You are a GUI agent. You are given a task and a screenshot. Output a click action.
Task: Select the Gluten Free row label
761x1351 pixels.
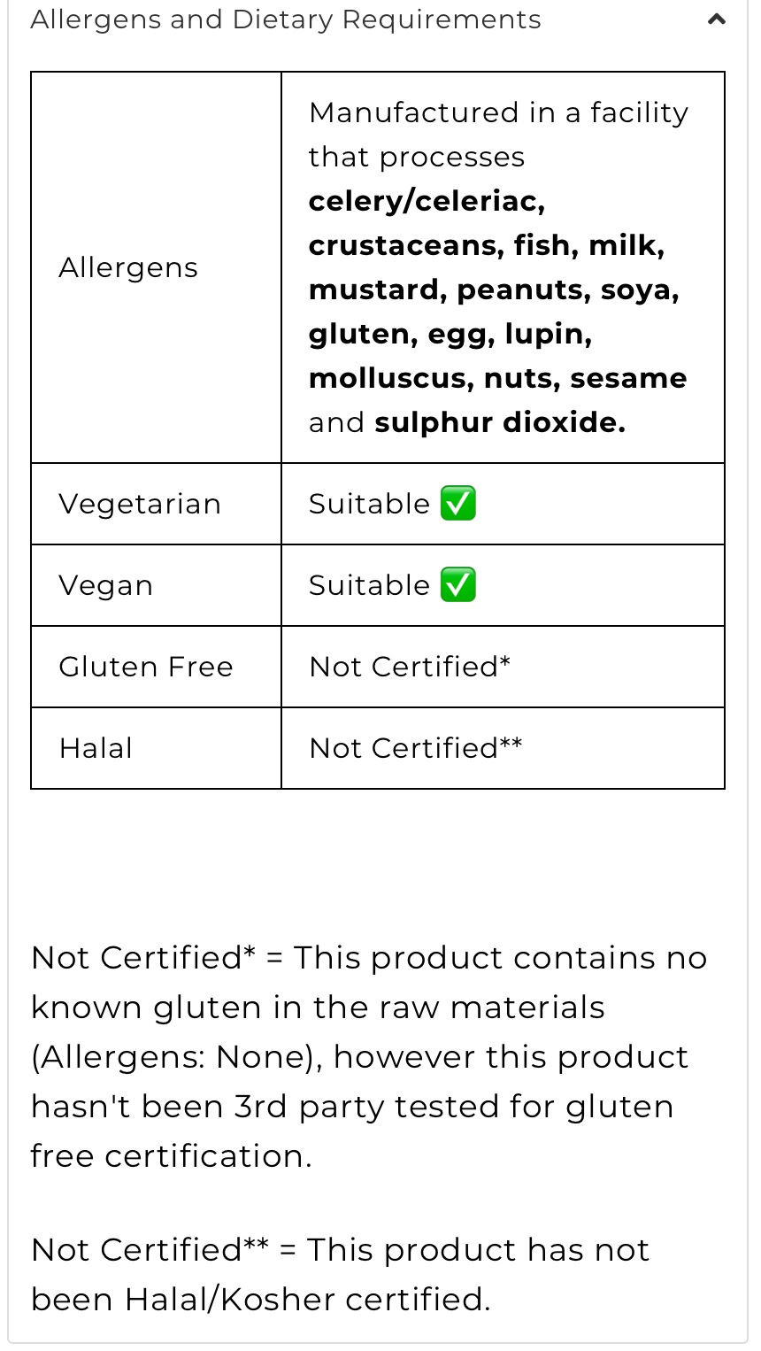(146, 667)
